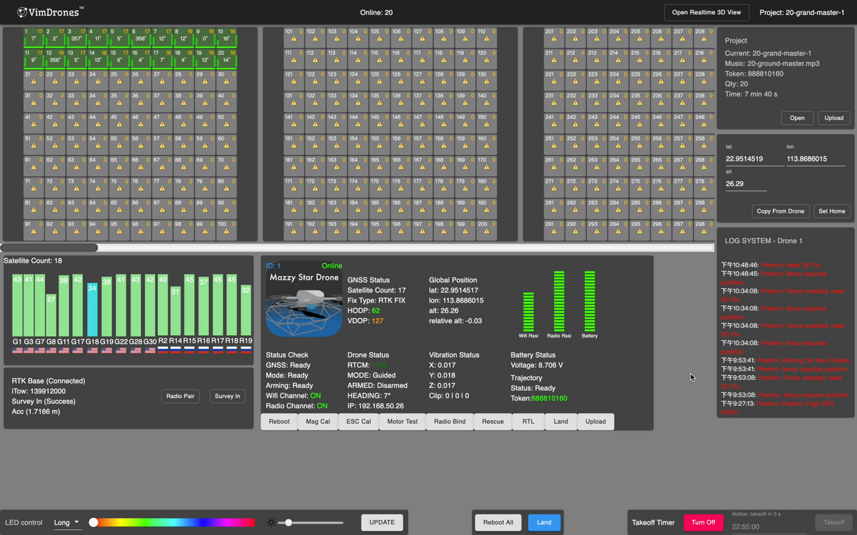
Task: Click the Russian flag under R19
Action: pos(246,350)
